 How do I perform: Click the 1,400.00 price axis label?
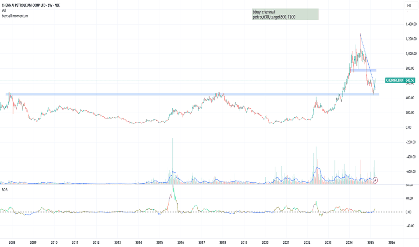(411, 24)
